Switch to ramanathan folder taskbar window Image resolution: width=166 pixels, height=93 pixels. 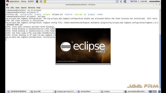(x=88, y=91)
